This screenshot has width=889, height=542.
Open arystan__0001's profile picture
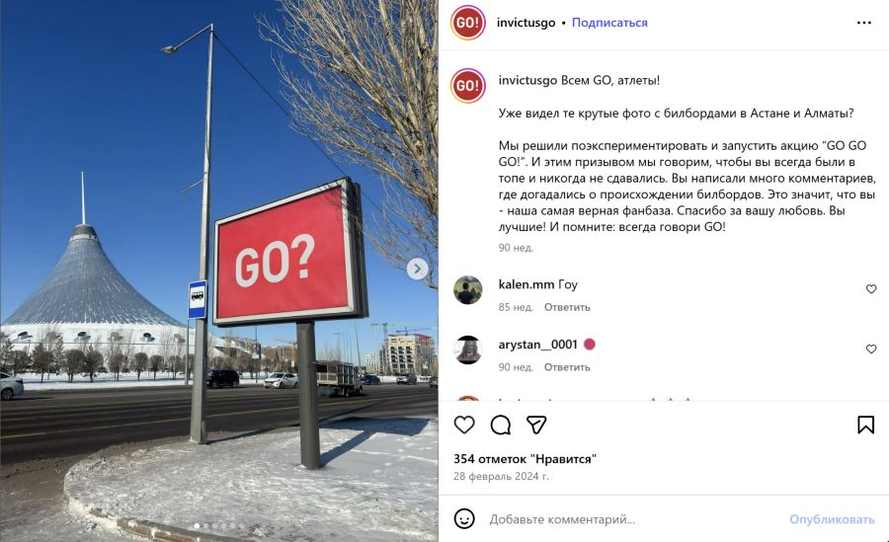[x=468, y=349]
